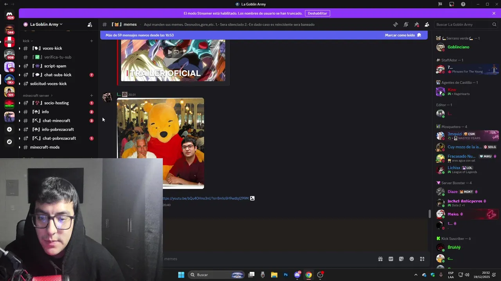Open Discord direct messages home
Viewport: 501px width, 281px height.
(x=9, y=15)
